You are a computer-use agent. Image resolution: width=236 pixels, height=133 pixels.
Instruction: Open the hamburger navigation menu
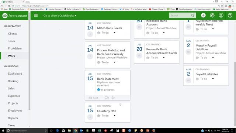tap(36, 16)
